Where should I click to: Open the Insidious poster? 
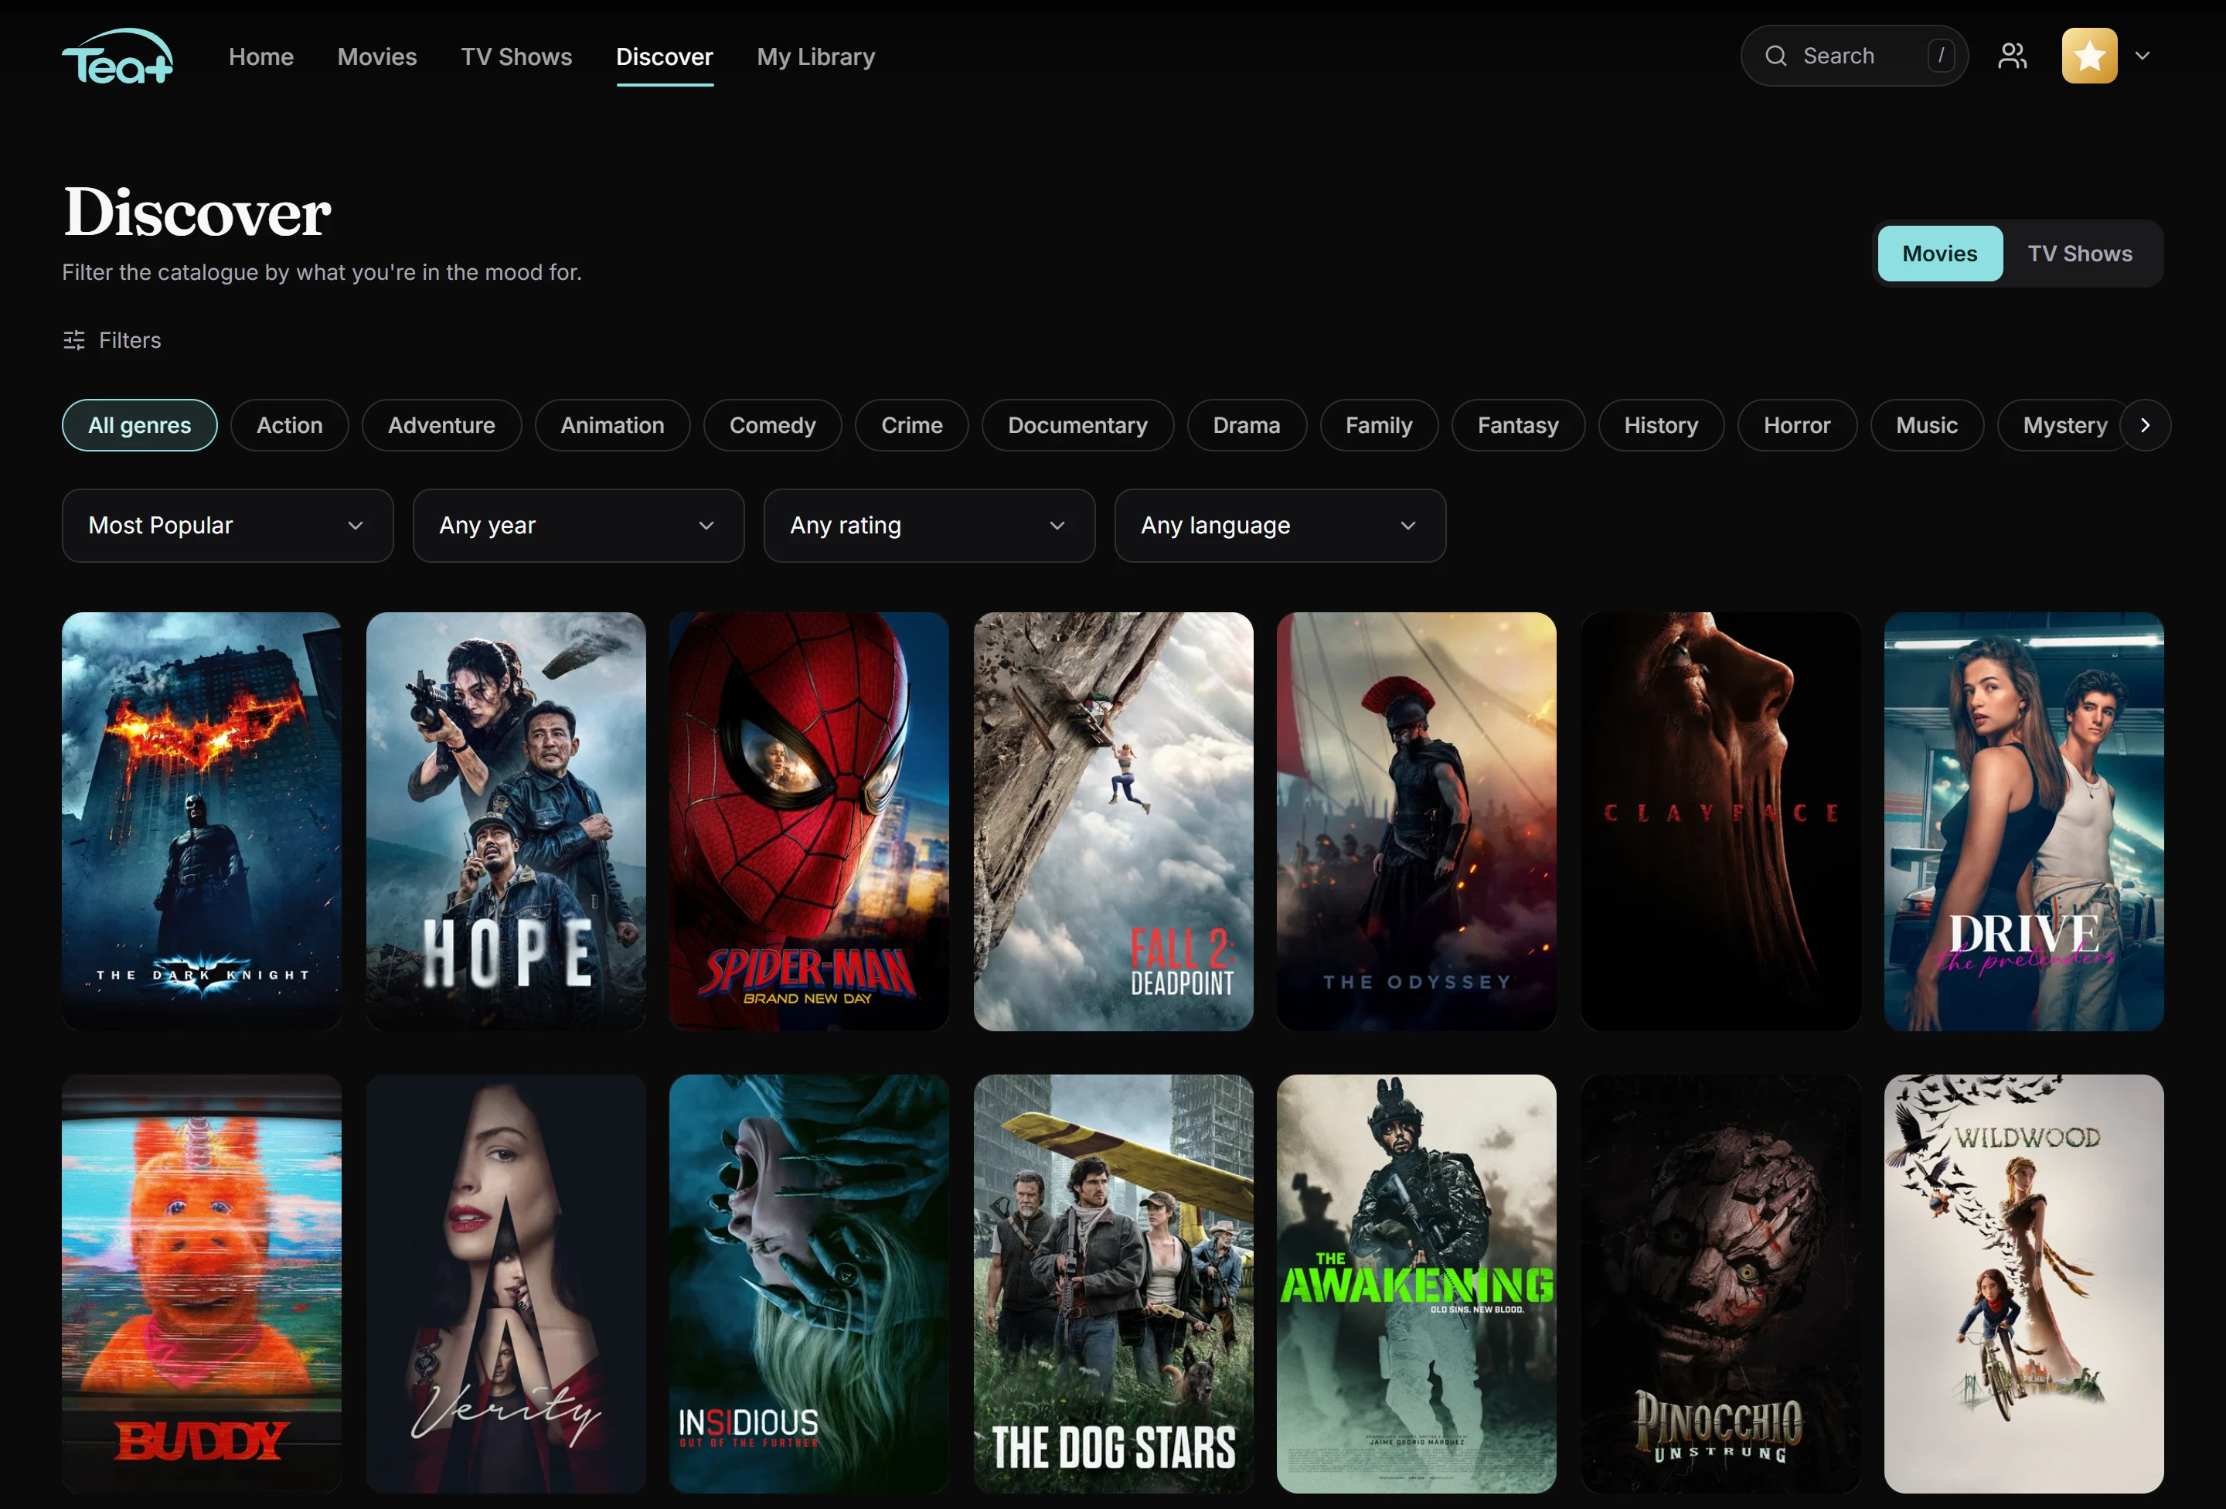coord(808,1283)
